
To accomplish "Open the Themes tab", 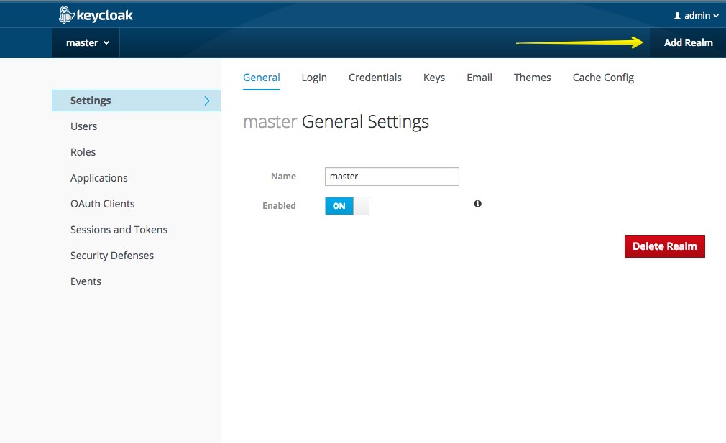I will (x=533, y=78).
